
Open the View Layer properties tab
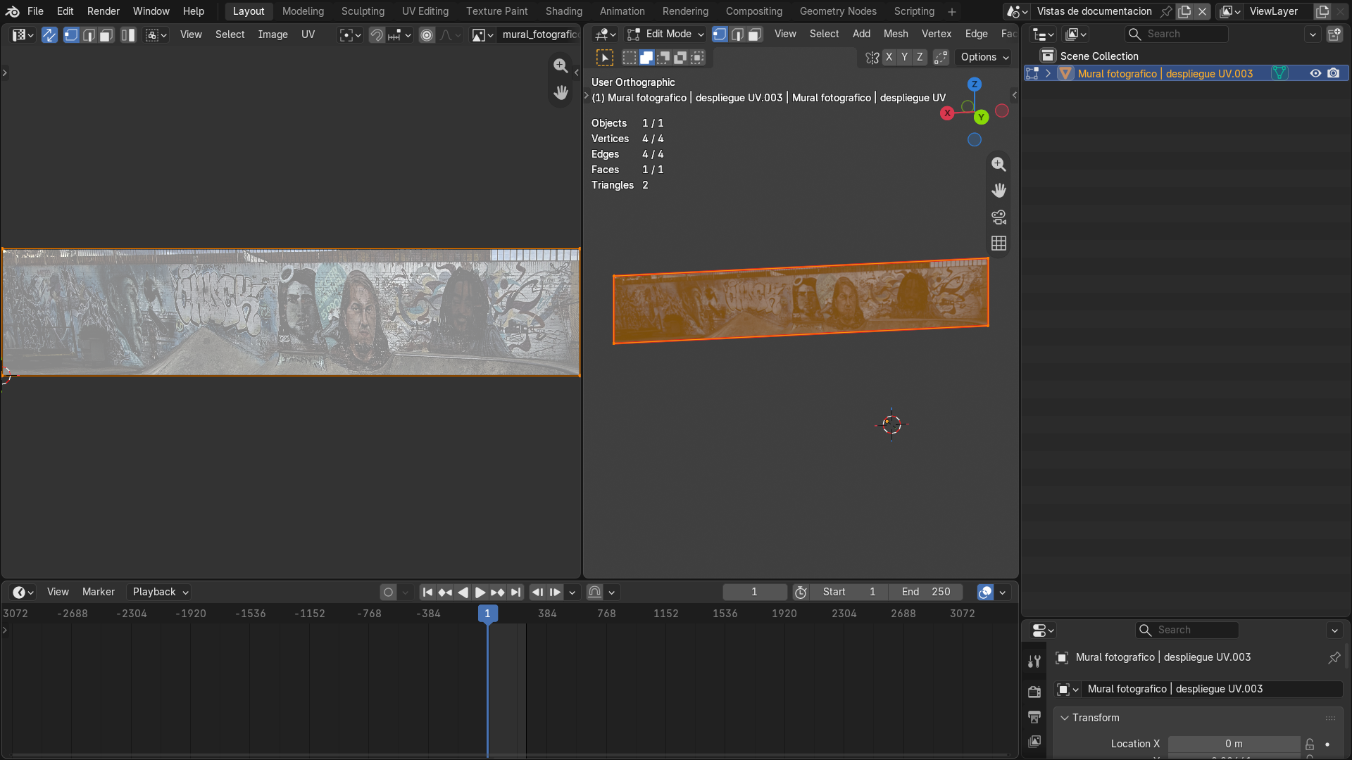tap(1034, 741)
